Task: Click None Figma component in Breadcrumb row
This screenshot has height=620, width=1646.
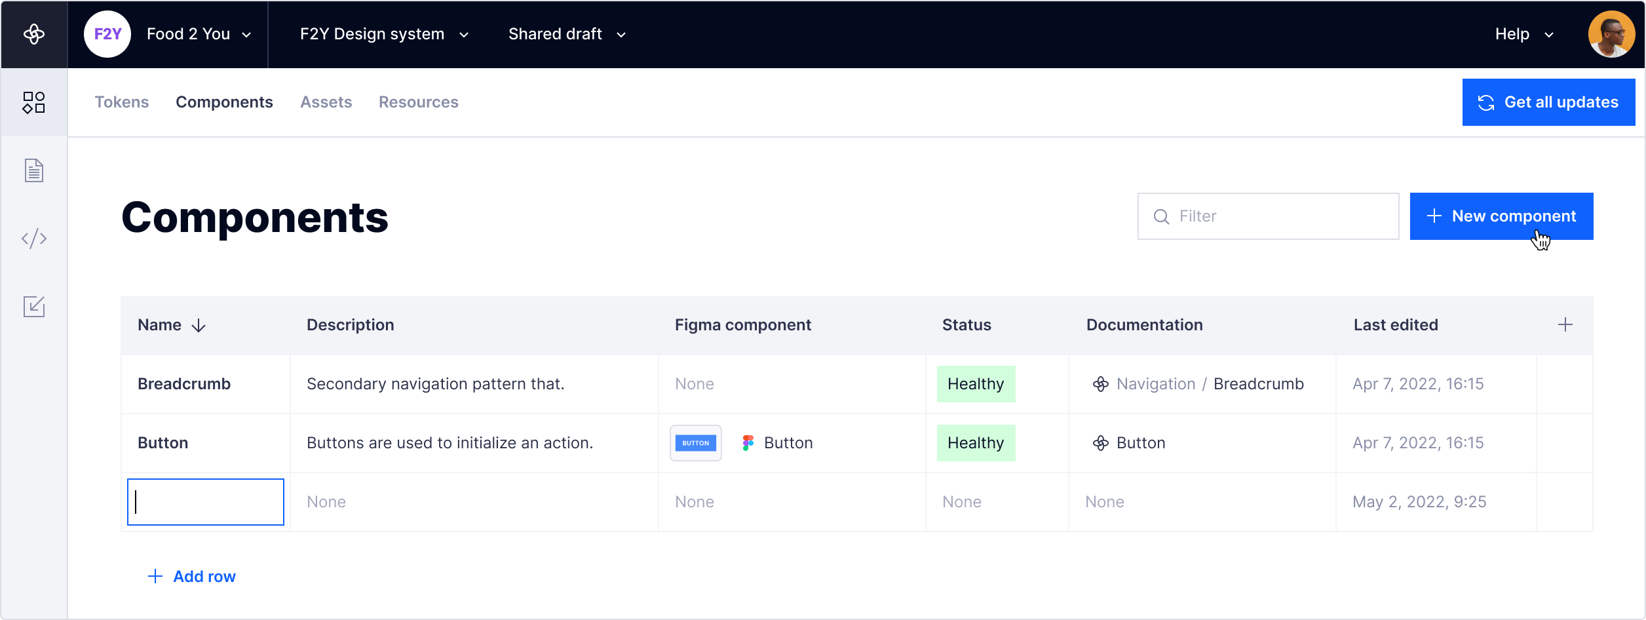Action: tap(695, 384)
